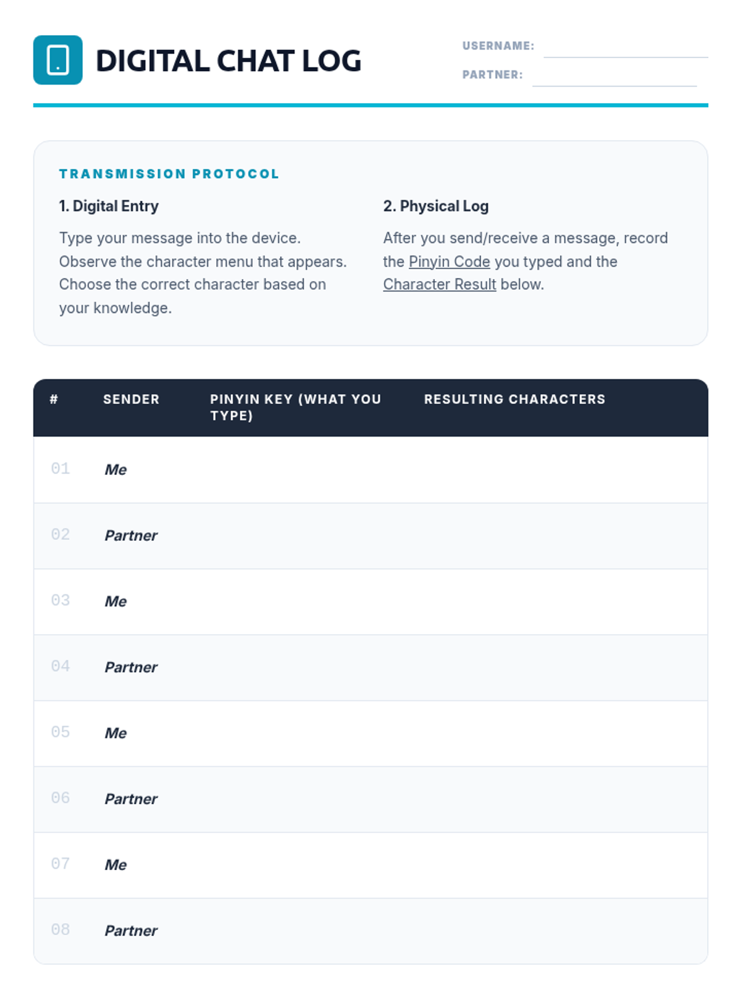Click the resulting characters cell in row 08
Screen dimensions: 741x988
(556, 931)
